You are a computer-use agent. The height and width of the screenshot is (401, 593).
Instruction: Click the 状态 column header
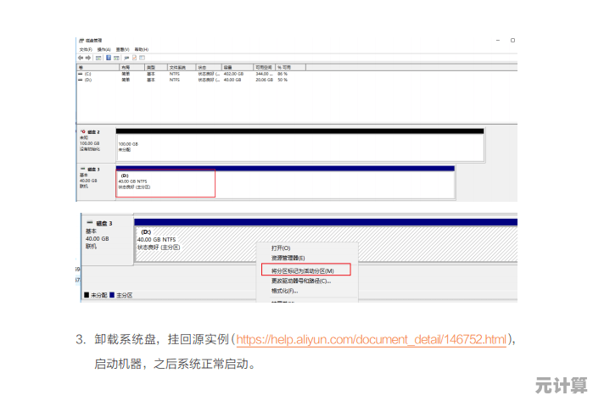coord(209,67)
